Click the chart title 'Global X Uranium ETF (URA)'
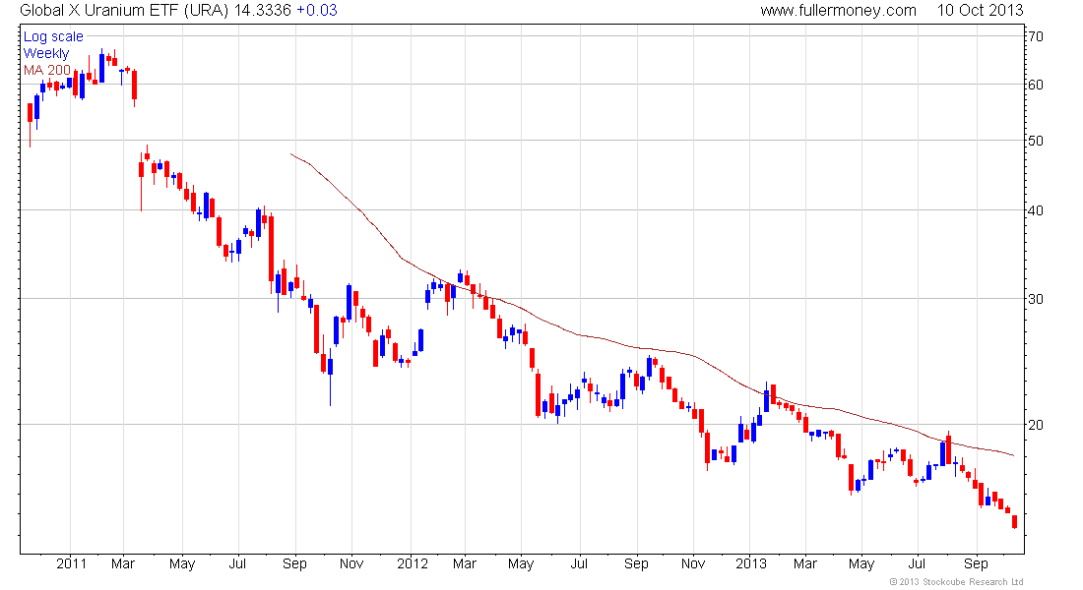1083x590 pixels. (124, 11)
